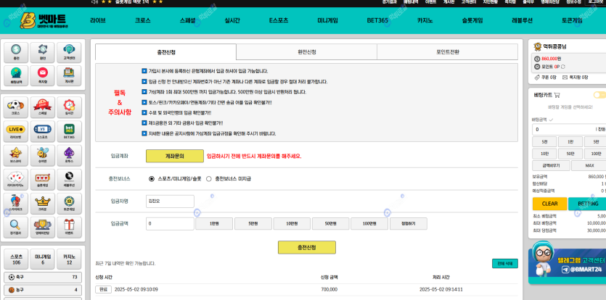
Task: Expand the 스포츠 106 count box
Action: click(16, 259)
